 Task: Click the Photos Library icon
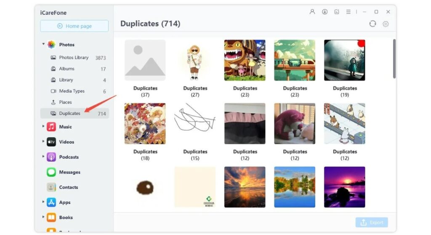(x=53, y=58)
